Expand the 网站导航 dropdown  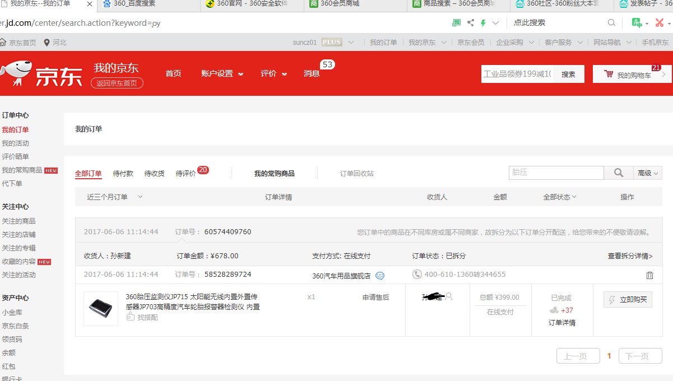[x=629, y=43]
